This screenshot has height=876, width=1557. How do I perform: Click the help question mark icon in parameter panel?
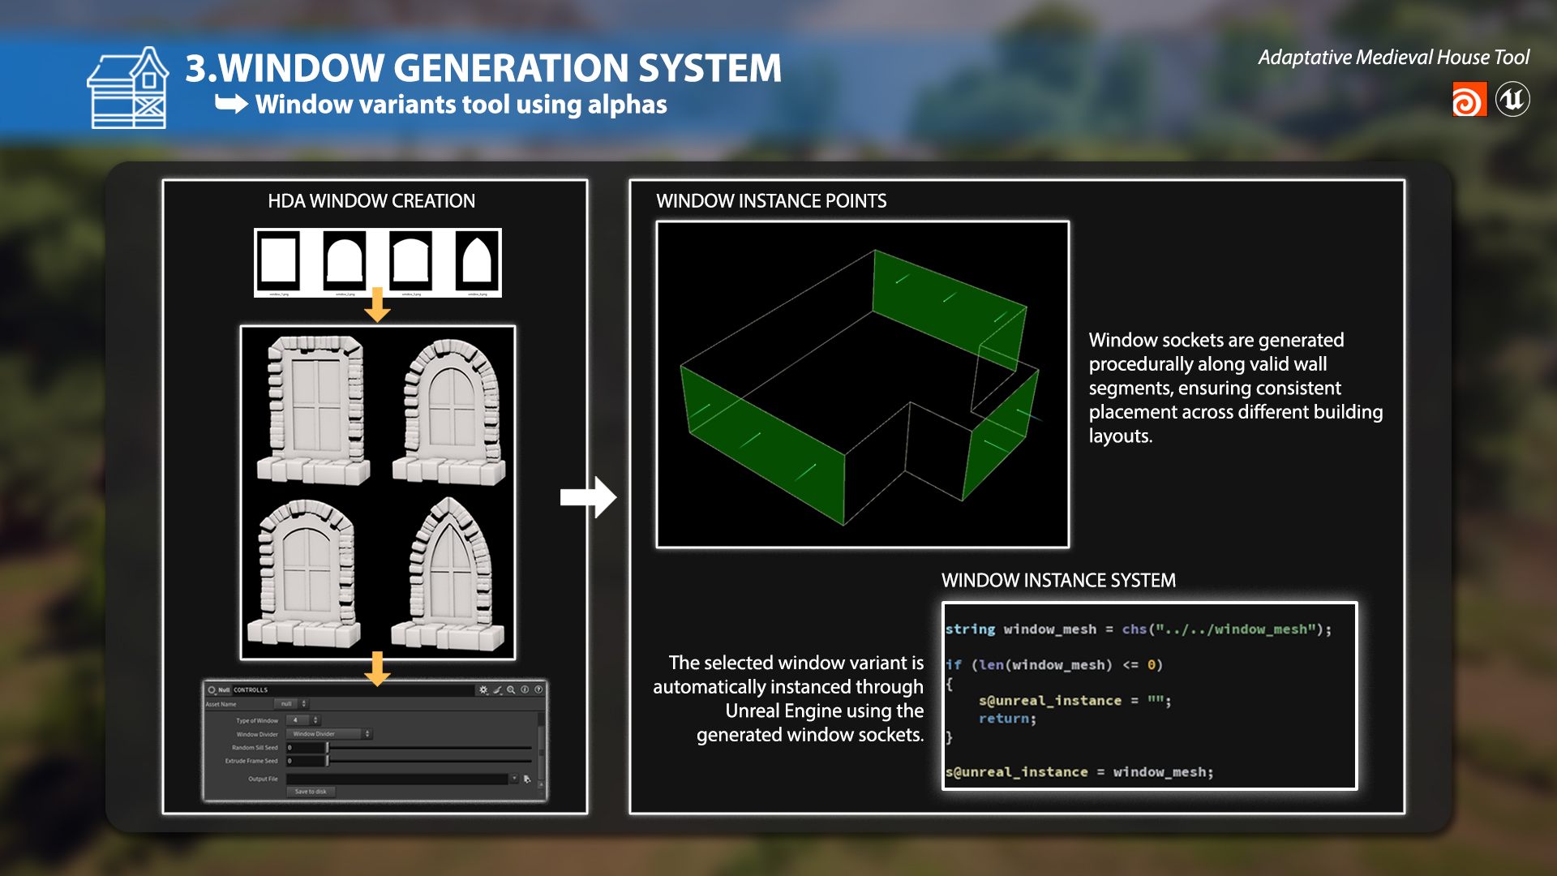538,689
